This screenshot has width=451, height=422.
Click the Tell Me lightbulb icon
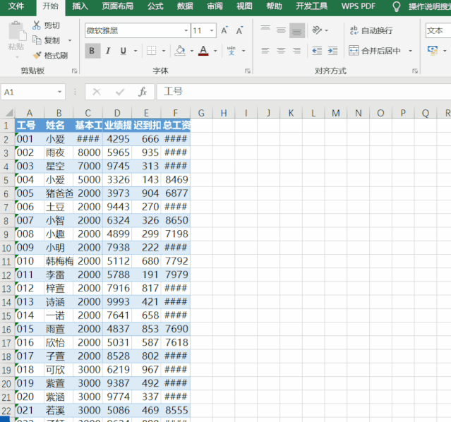[397, 6]
